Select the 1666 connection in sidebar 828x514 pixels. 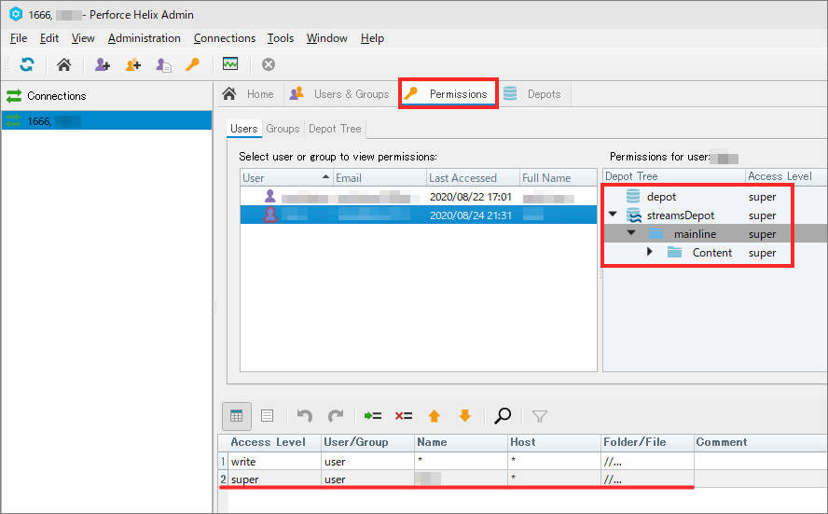pyautogui.click(x=106, y=121)
